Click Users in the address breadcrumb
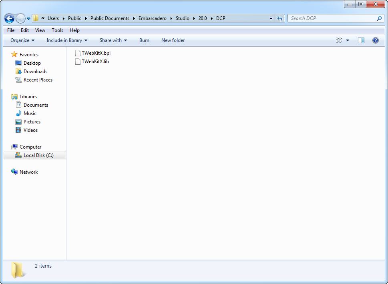The width and height of the screenshot is (388, 284). click(53, 18)
